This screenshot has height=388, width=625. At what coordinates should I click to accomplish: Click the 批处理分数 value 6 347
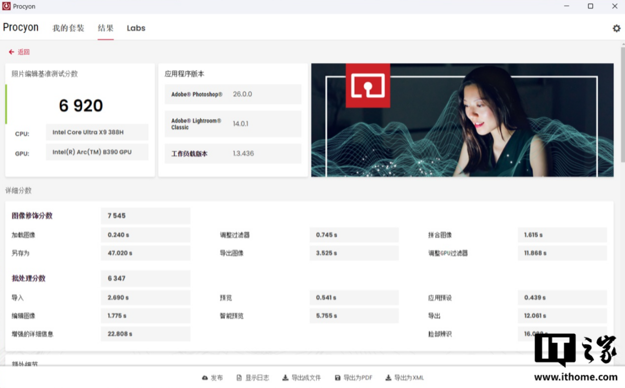click(x=145, y=278)
